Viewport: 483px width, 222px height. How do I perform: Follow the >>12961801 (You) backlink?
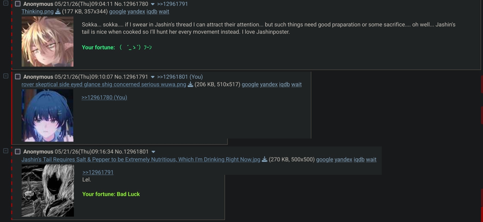[180, 77]
